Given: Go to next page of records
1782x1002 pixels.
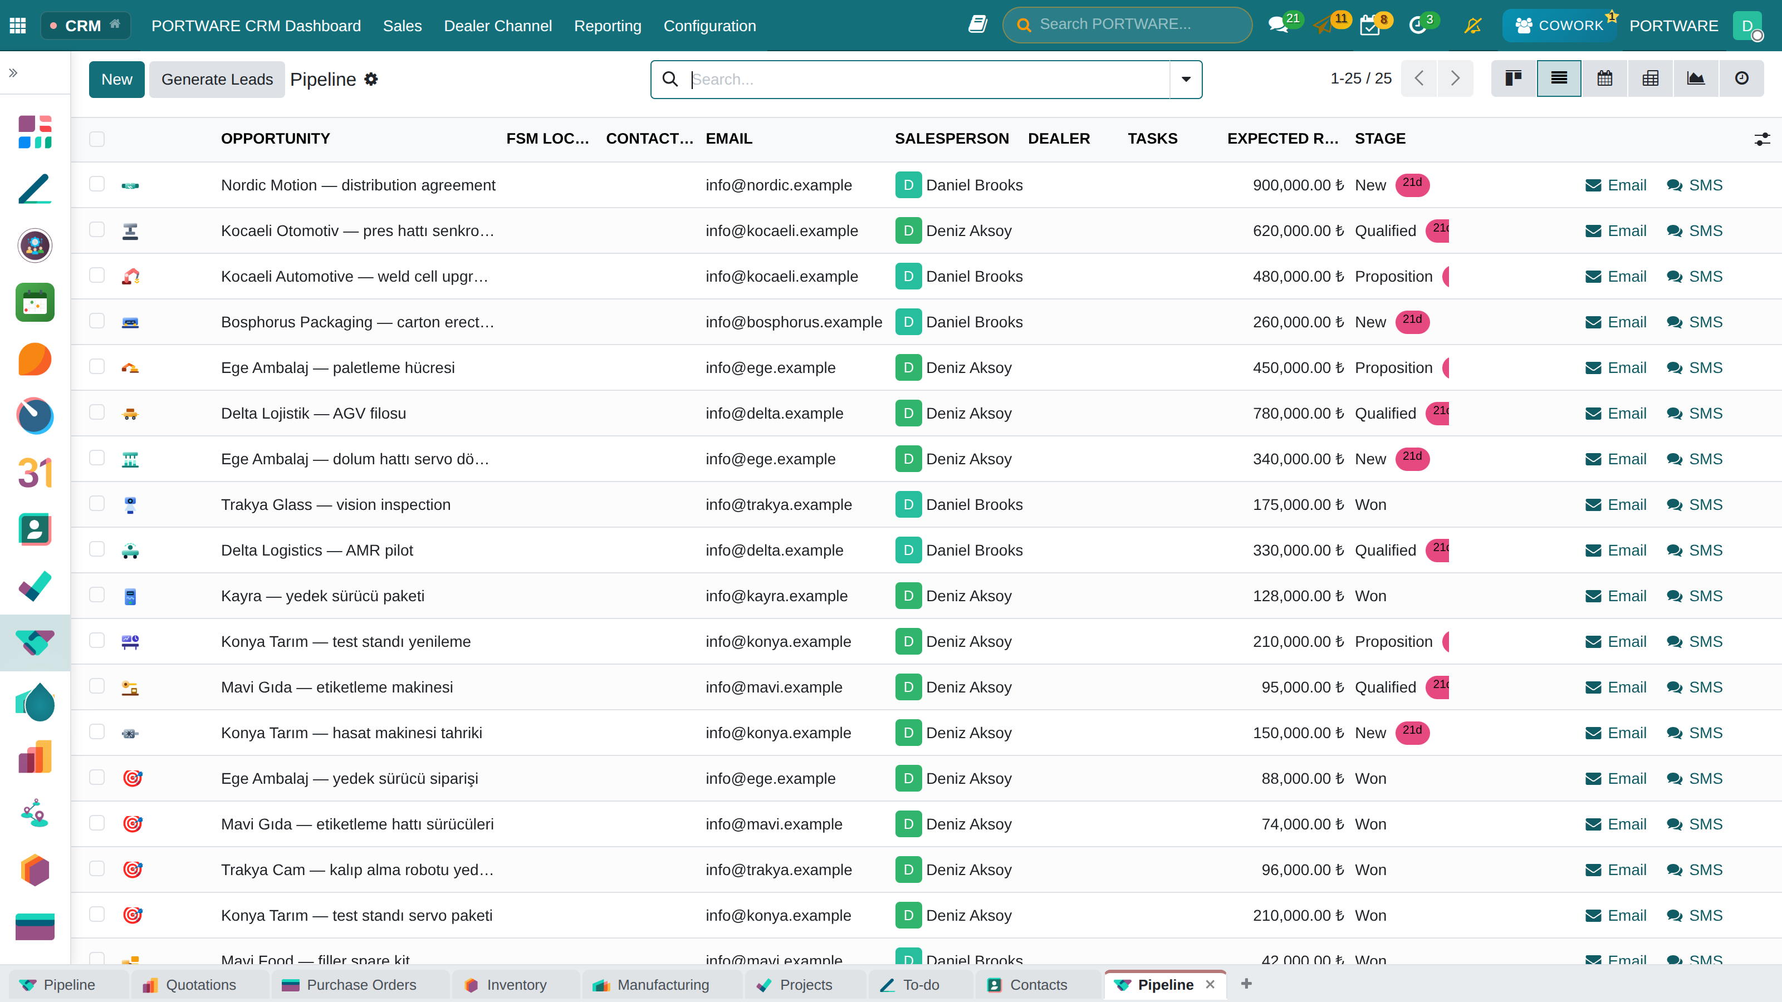Looking at the screenshot, I should 1455,78.
